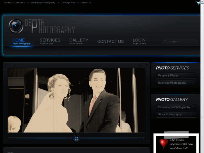Open Professional Photography gallery
The image size is (204, 153).
tap(176, 107)
